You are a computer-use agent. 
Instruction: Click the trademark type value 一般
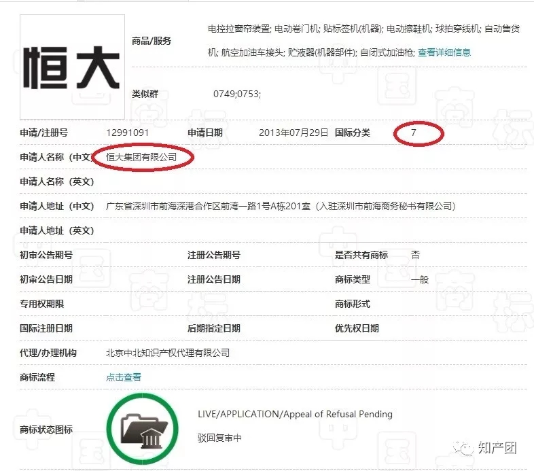(x=420, y=280)
